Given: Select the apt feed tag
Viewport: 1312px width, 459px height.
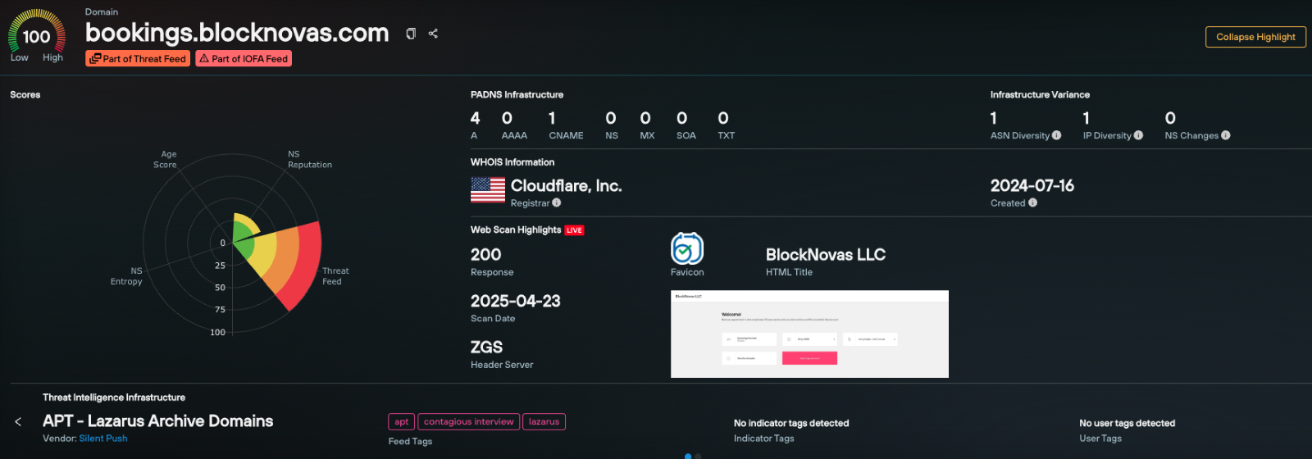Looking at the screenshot, I should pos(401,422).
